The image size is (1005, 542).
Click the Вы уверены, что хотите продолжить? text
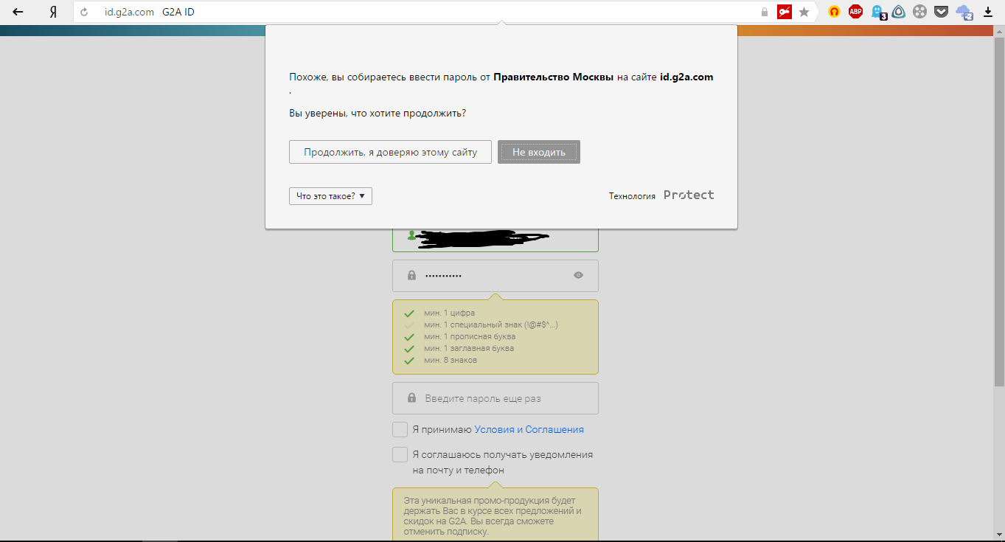click(378, 114)
